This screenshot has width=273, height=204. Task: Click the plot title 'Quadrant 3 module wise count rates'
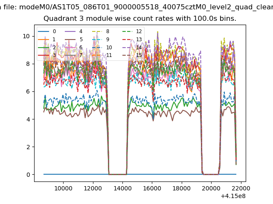(x=140, y=19)
